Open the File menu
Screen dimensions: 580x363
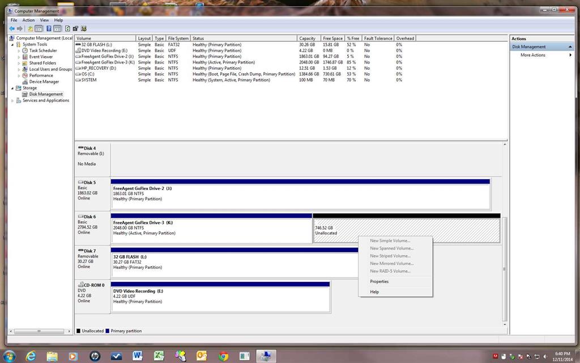click(14, 20)
